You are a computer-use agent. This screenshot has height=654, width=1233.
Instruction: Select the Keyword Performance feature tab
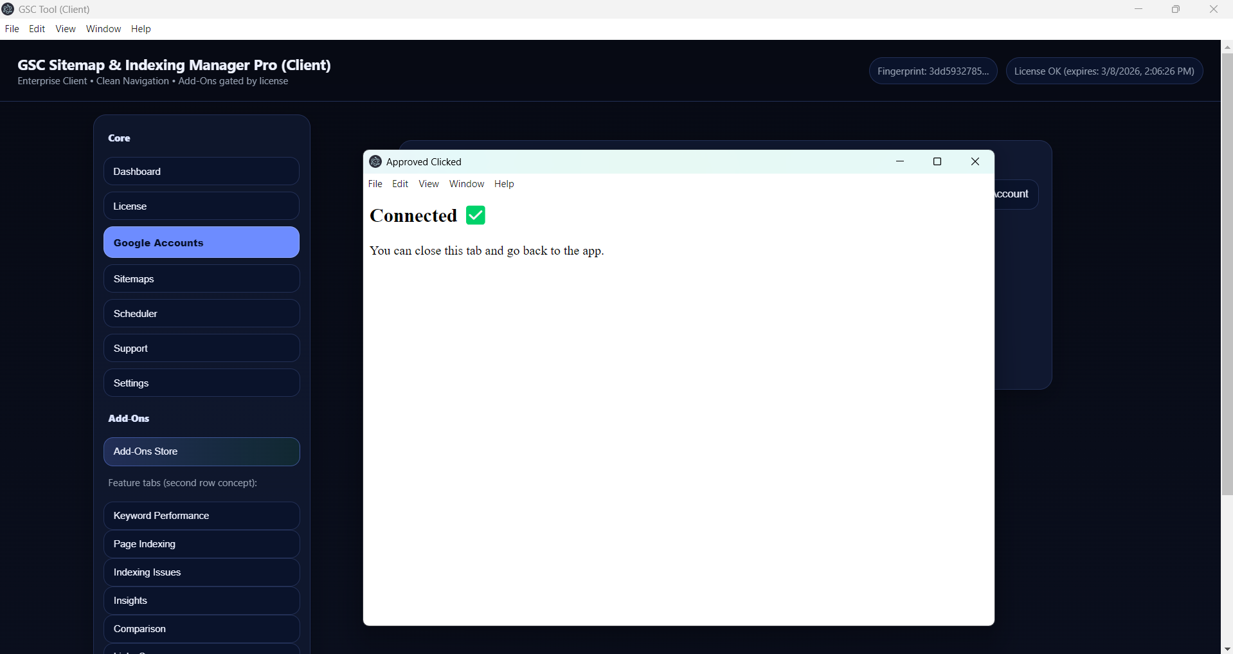pyautogui.click(x=201, y=516)
